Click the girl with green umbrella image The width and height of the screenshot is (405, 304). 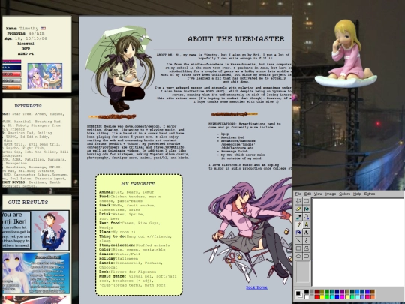(119, 68)
